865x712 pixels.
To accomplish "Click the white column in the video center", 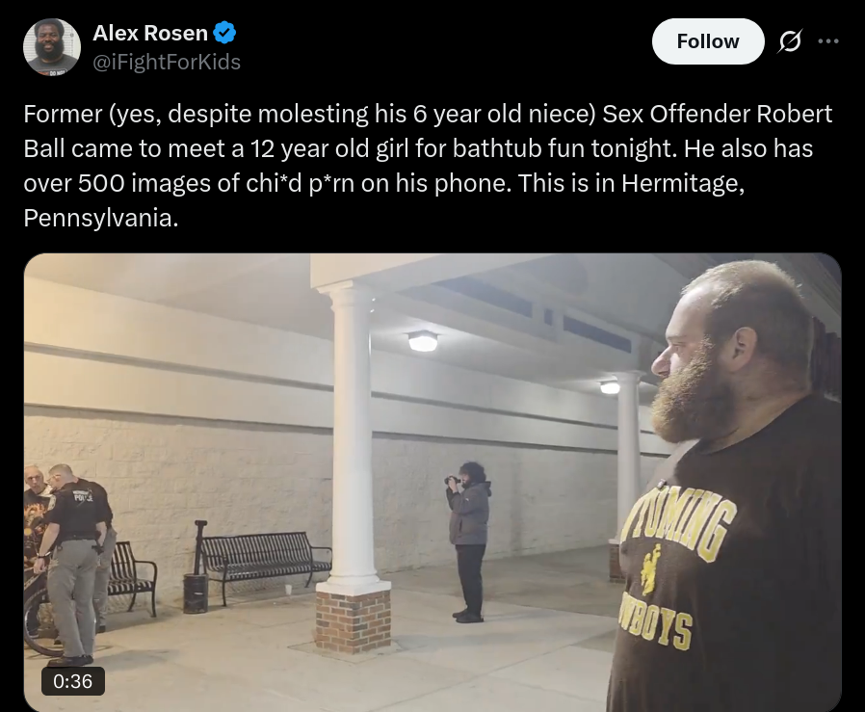I will [354, 436].
